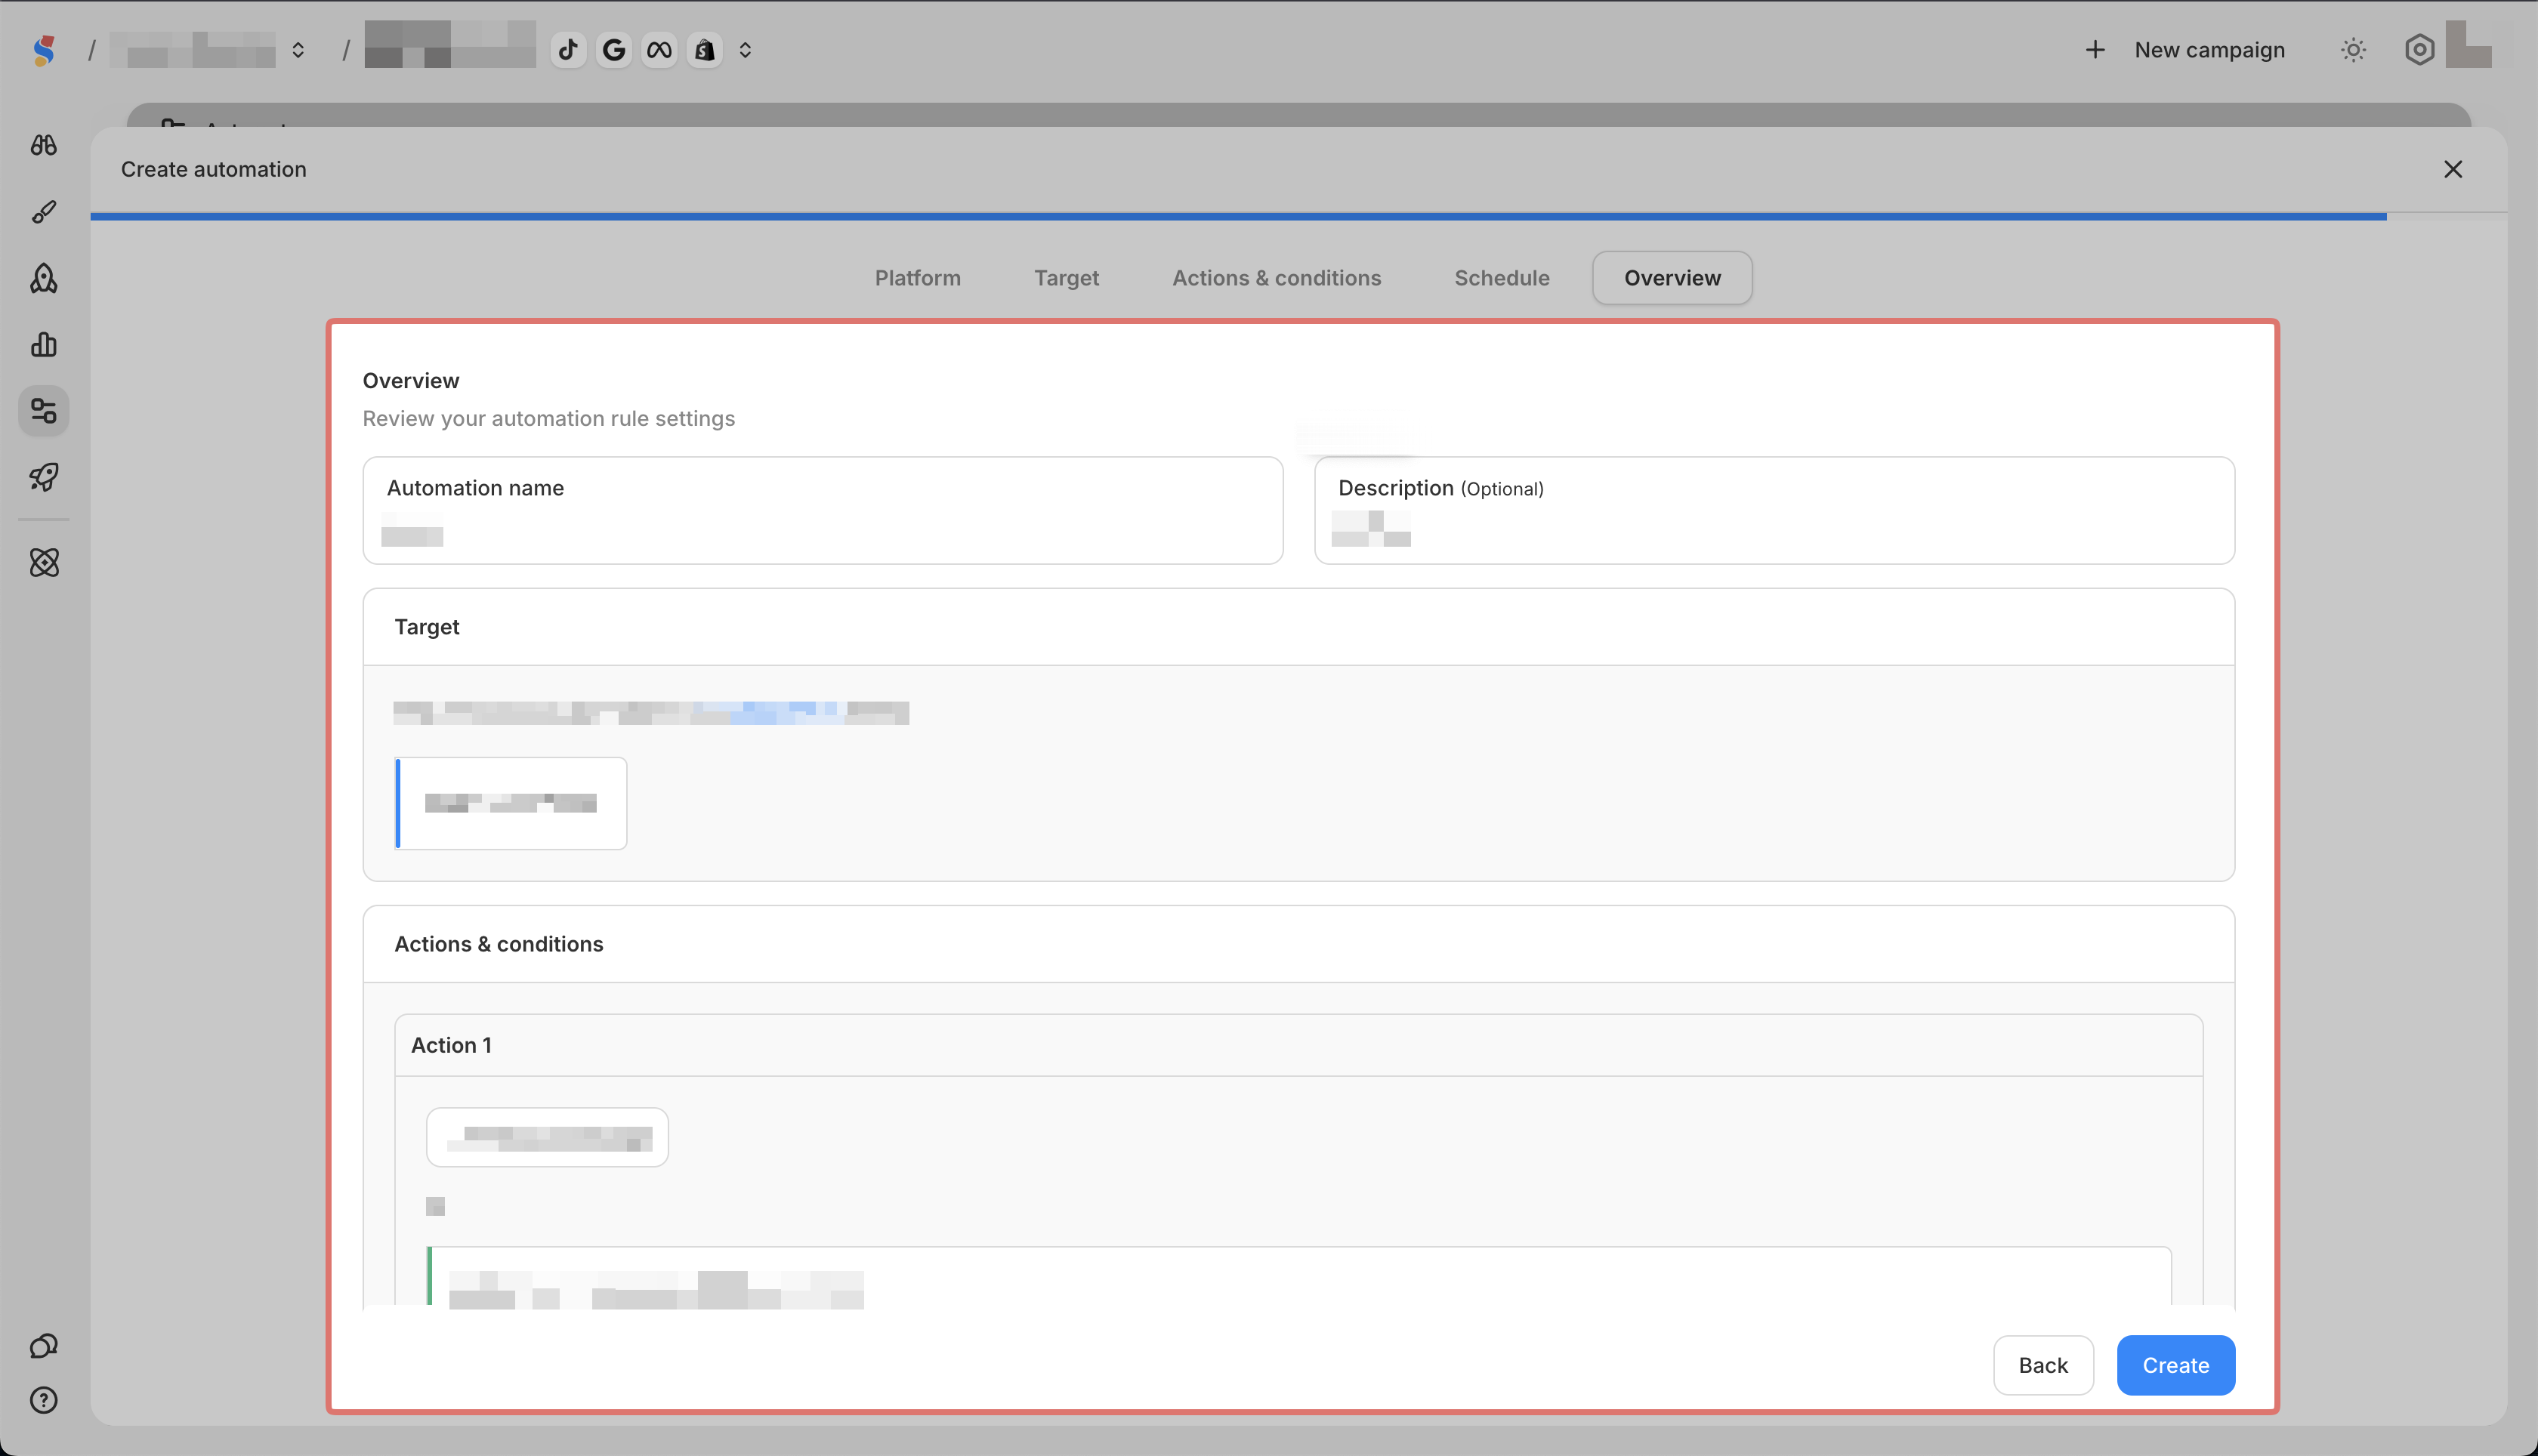The height and width of the screenshot is (1456, 2538).
Task: Open the chat bubbles icon
Action: (44, 1346)
